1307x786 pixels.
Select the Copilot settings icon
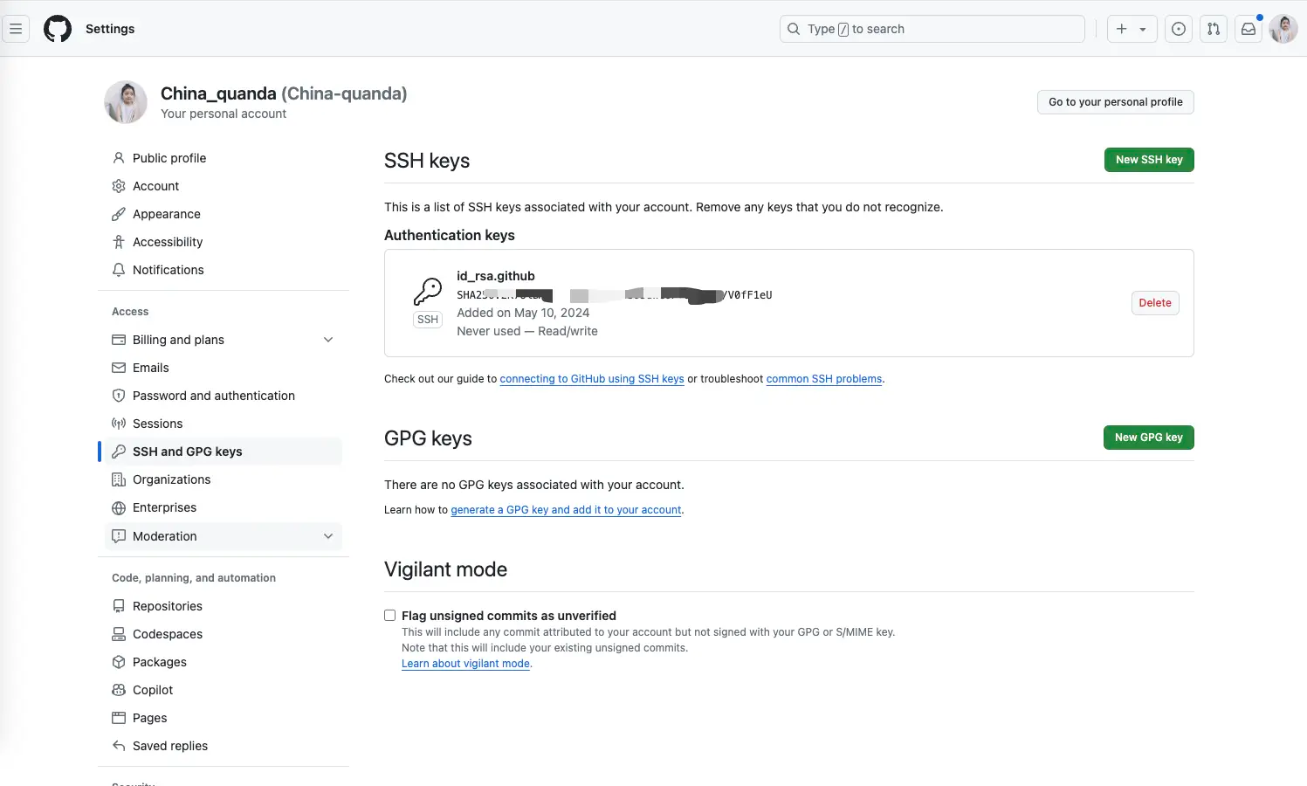pyautogui.click(x=118, y=690)
